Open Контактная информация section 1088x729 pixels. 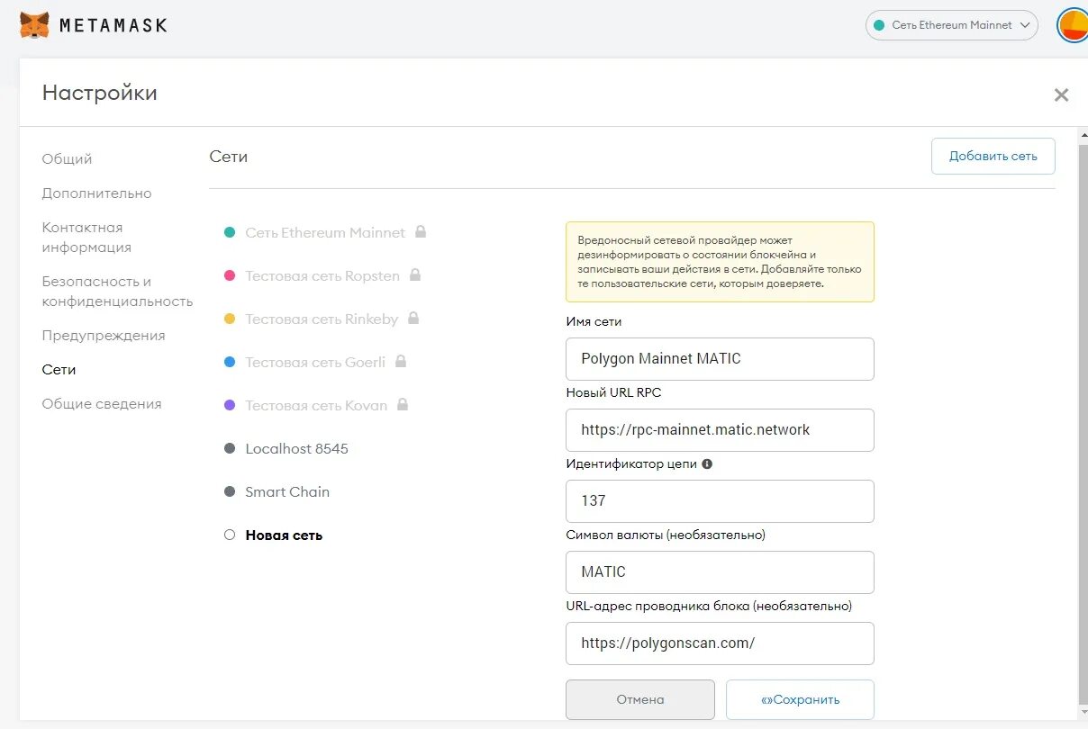[86, 237]
